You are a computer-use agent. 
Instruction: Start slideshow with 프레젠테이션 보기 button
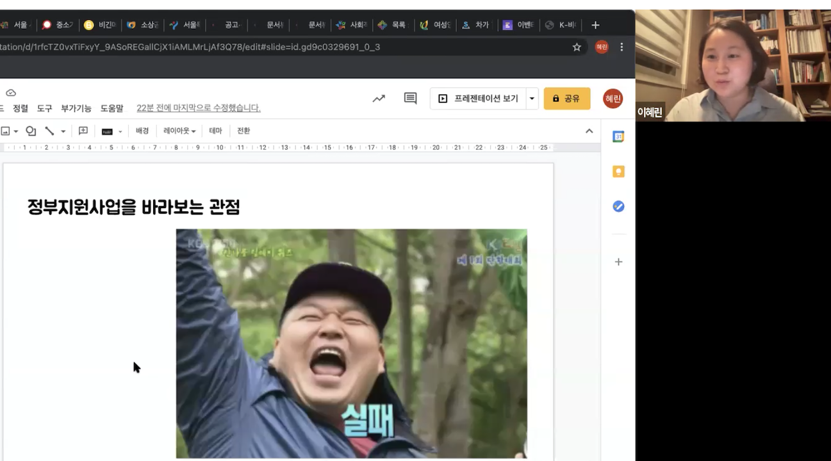coord(479,99)
